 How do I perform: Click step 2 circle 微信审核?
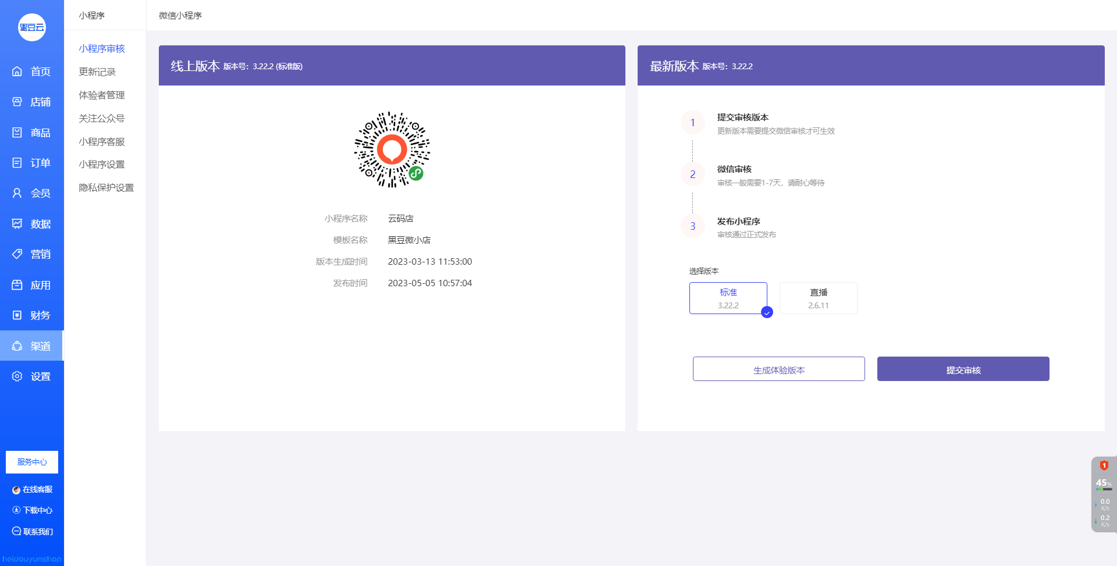point(692,175)
